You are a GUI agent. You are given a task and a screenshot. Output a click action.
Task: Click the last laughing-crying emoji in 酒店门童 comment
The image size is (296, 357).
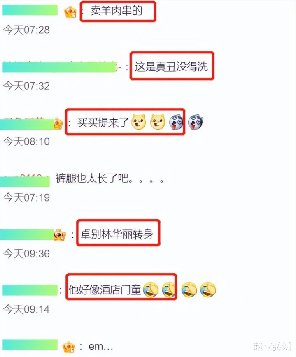208,290
